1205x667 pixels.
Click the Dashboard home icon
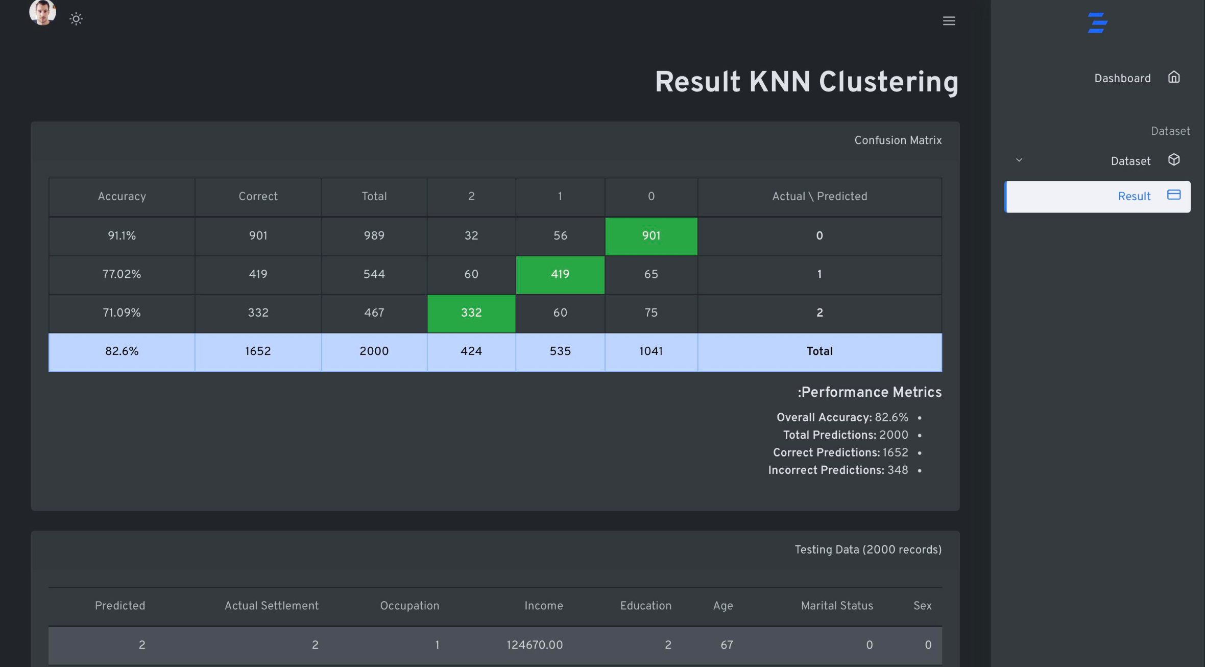[x=1174, y=77]
